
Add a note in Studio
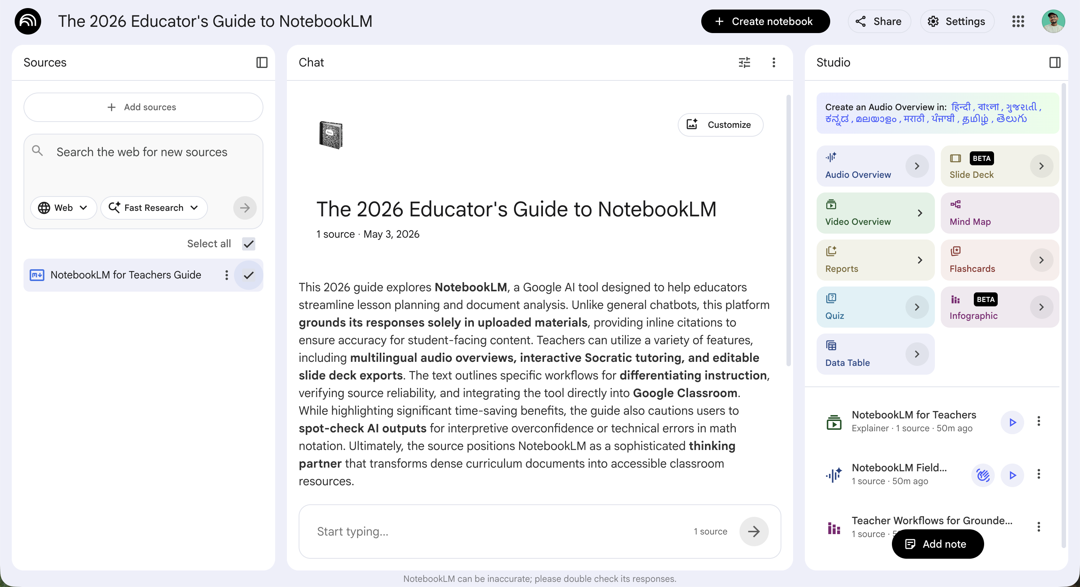point(937,544)
